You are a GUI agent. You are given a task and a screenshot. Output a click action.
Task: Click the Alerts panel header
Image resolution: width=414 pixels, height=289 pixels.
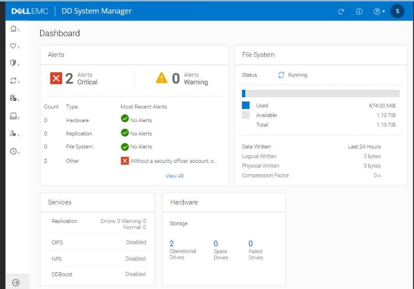pyautogui.click(x=134, y=55)
